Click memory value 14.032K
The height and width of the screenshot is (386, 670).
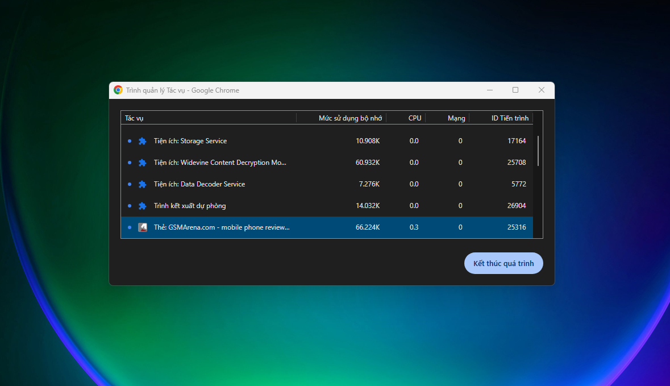(368, 206)
